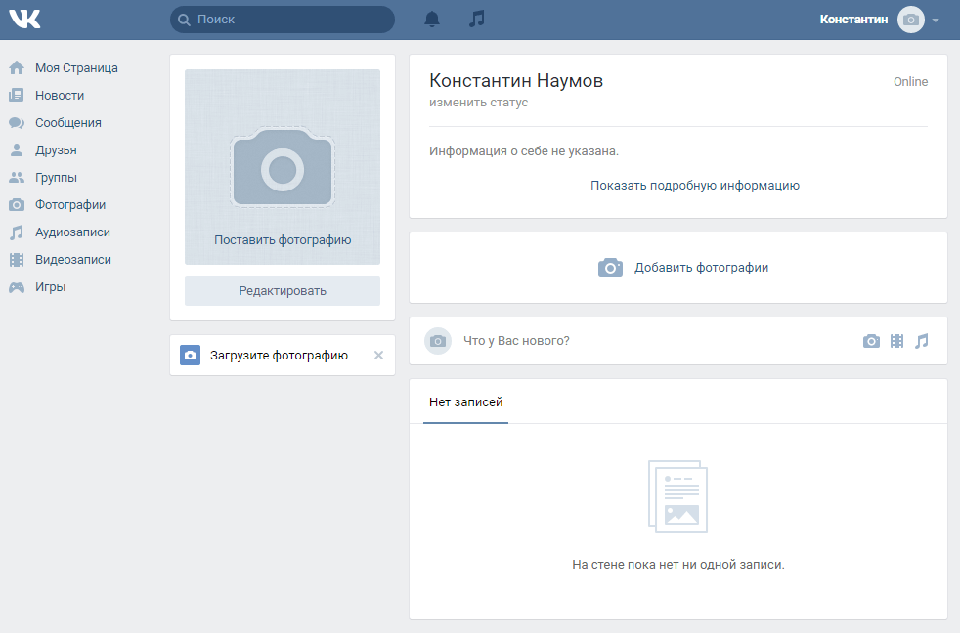The width and height of the screenshot is (960, 633).
Task: Click the camera icon beside Загрузите фотографию
Action: tap(191, 356)
